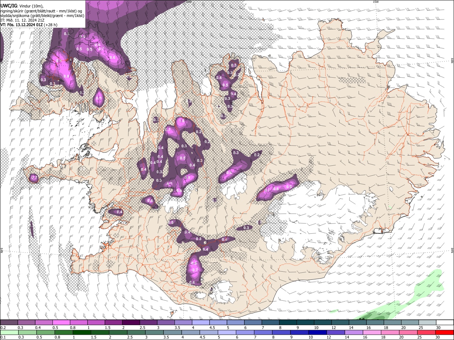The height and width of the screenshot is (340, 454).
Task: Click the 'VT: Fös. 13.12.2024 01Z' valid time
Action: [x=21, y=25]
